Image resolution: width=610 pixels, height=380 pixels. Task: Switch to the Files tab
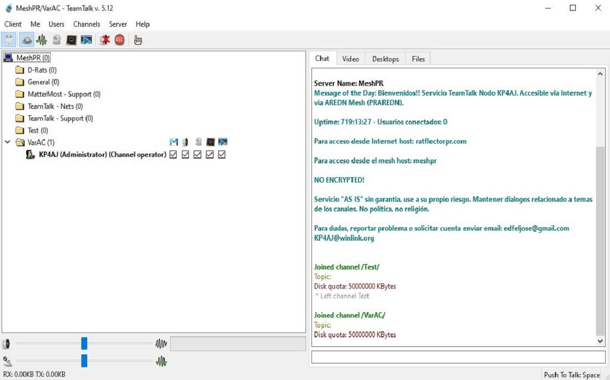(418, 59)
